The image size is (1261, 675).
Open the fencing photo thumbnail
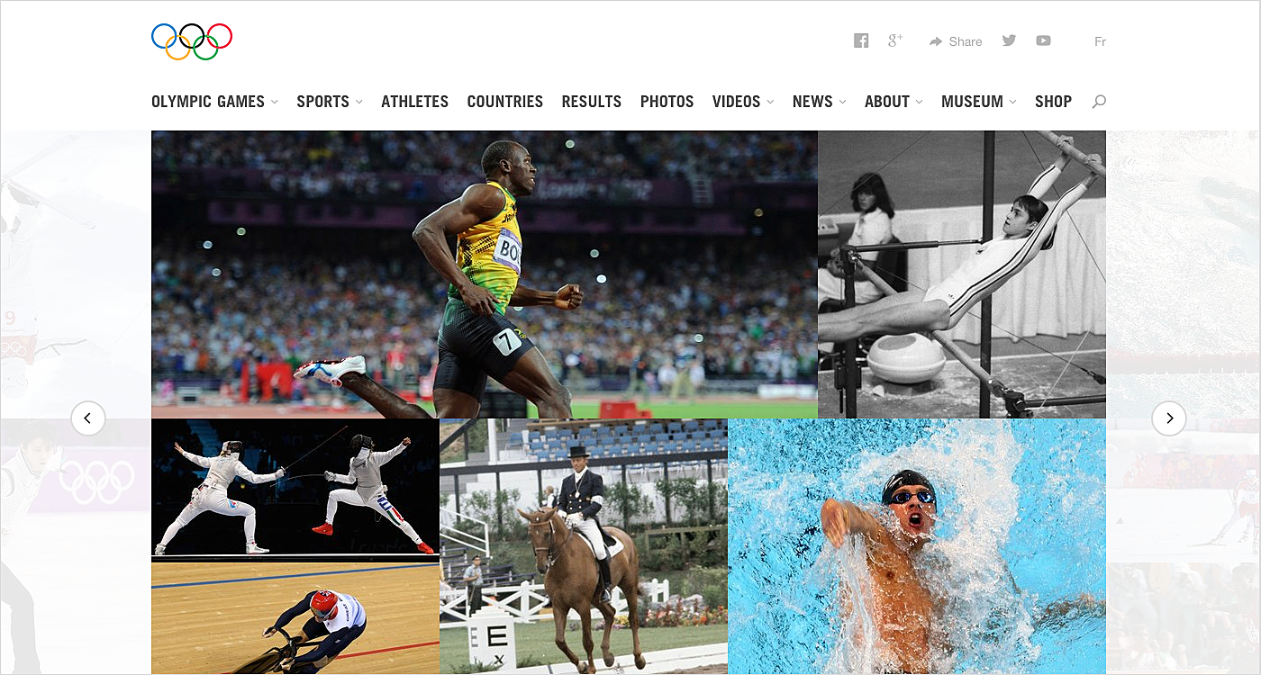tap(295, 489)
